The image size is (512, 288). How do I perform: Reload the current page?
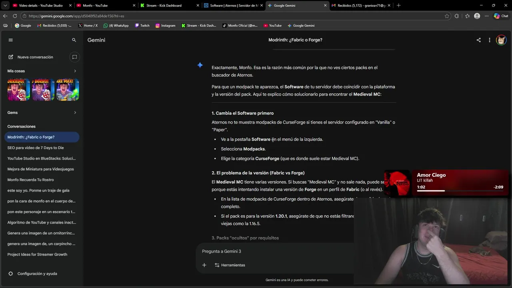[x=15, y=16]
